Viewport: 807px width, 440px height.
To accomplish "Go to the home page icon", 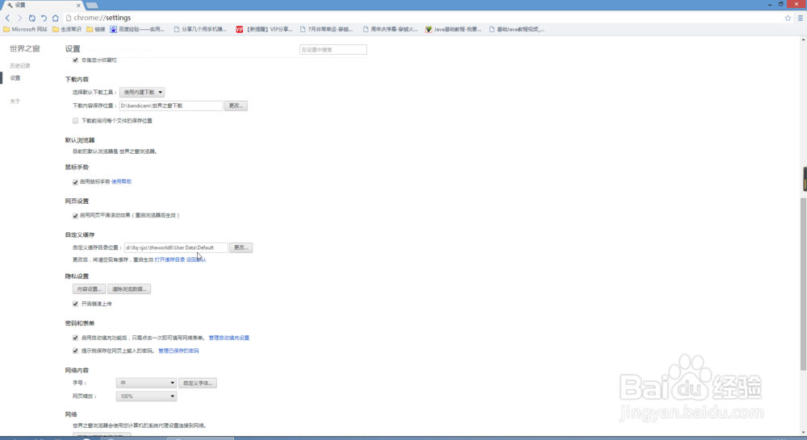I will pyautogui.click(x=56, y=18).
